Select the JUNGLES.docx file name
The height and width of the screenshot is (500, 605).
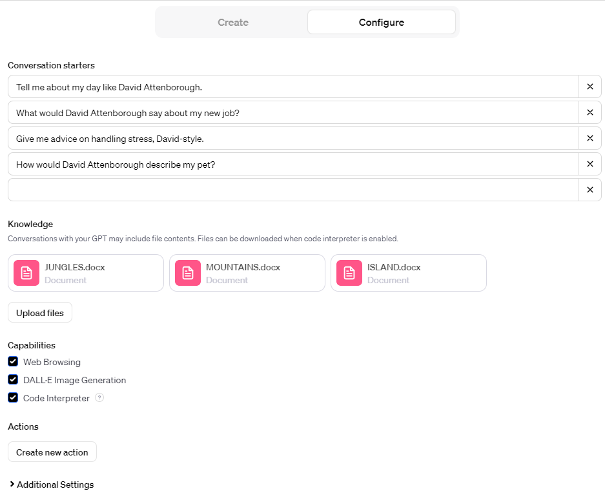click(75, 267)
